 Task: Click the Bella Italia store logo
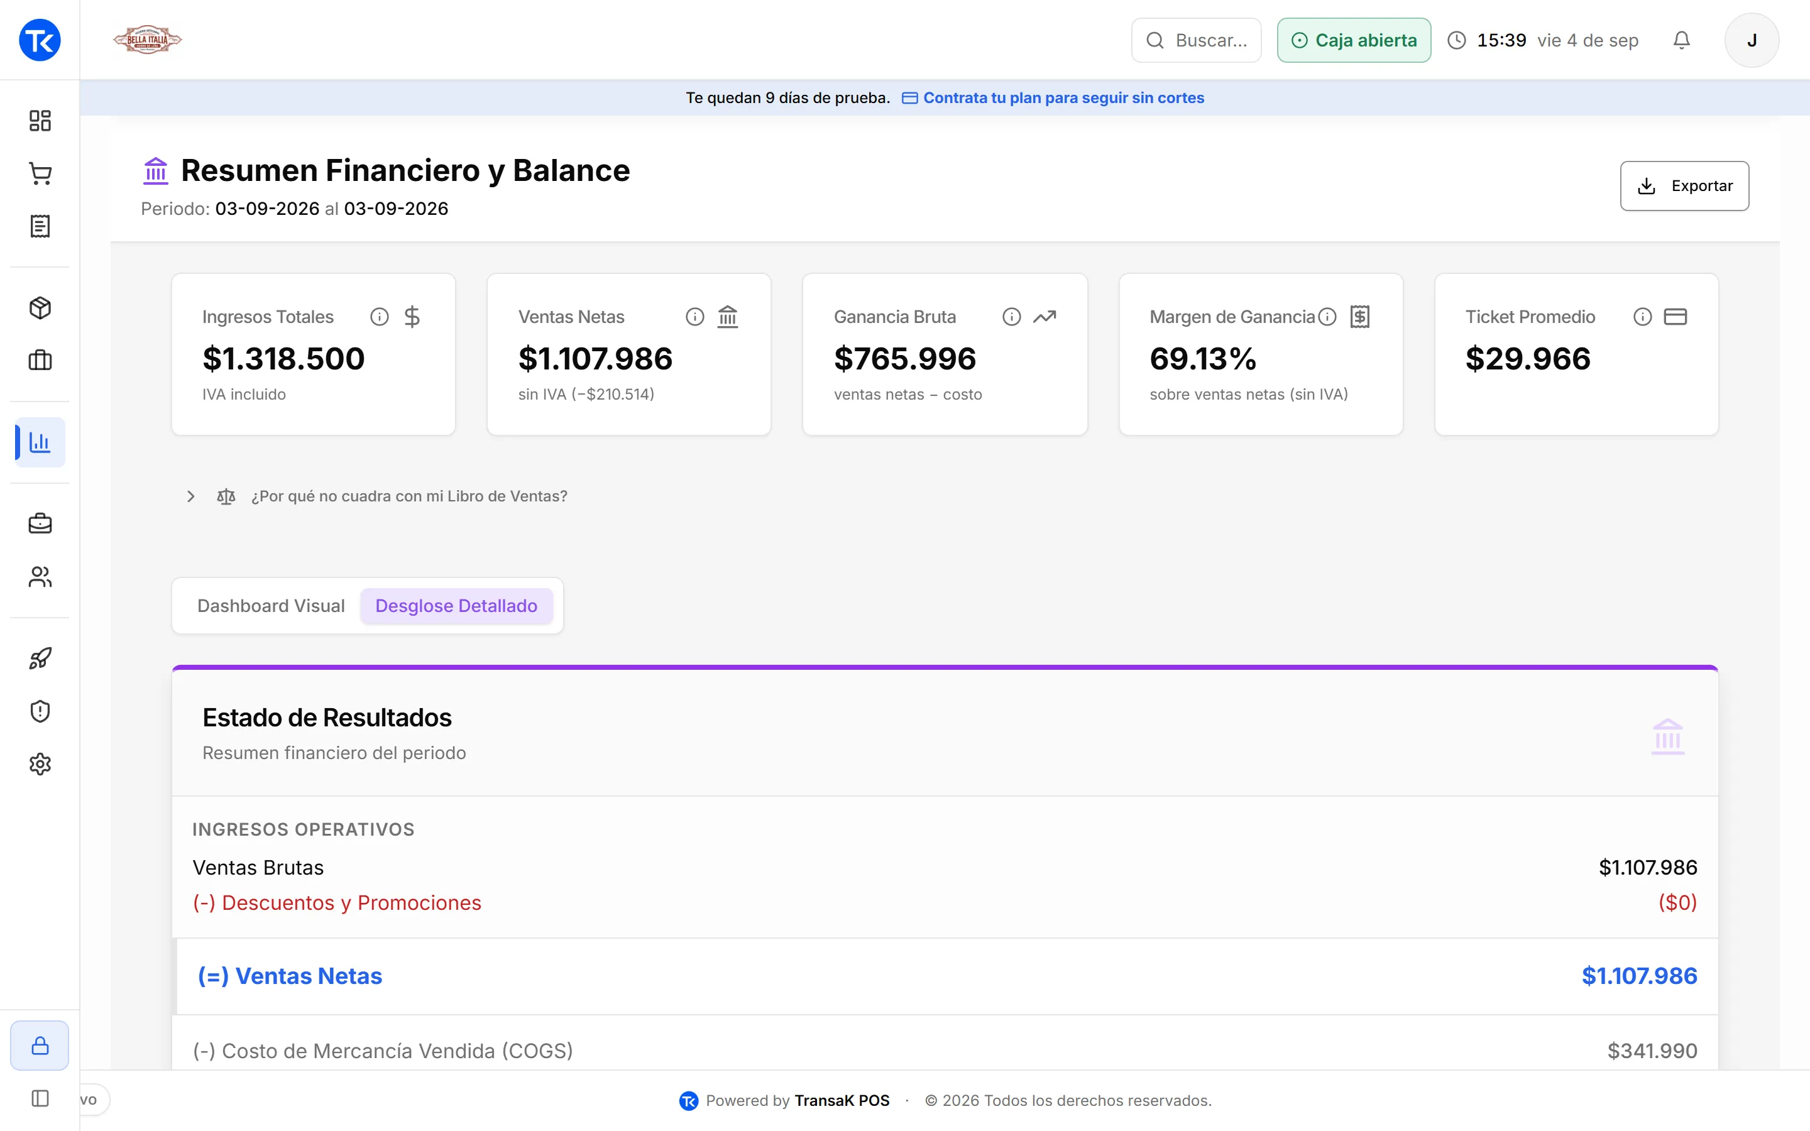pos(147,40)
